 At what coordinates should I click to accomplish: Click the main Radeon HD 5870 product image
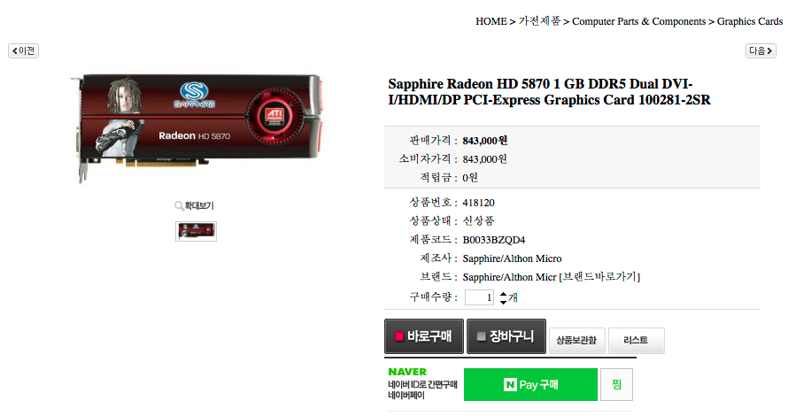click(x=197, y=127)
